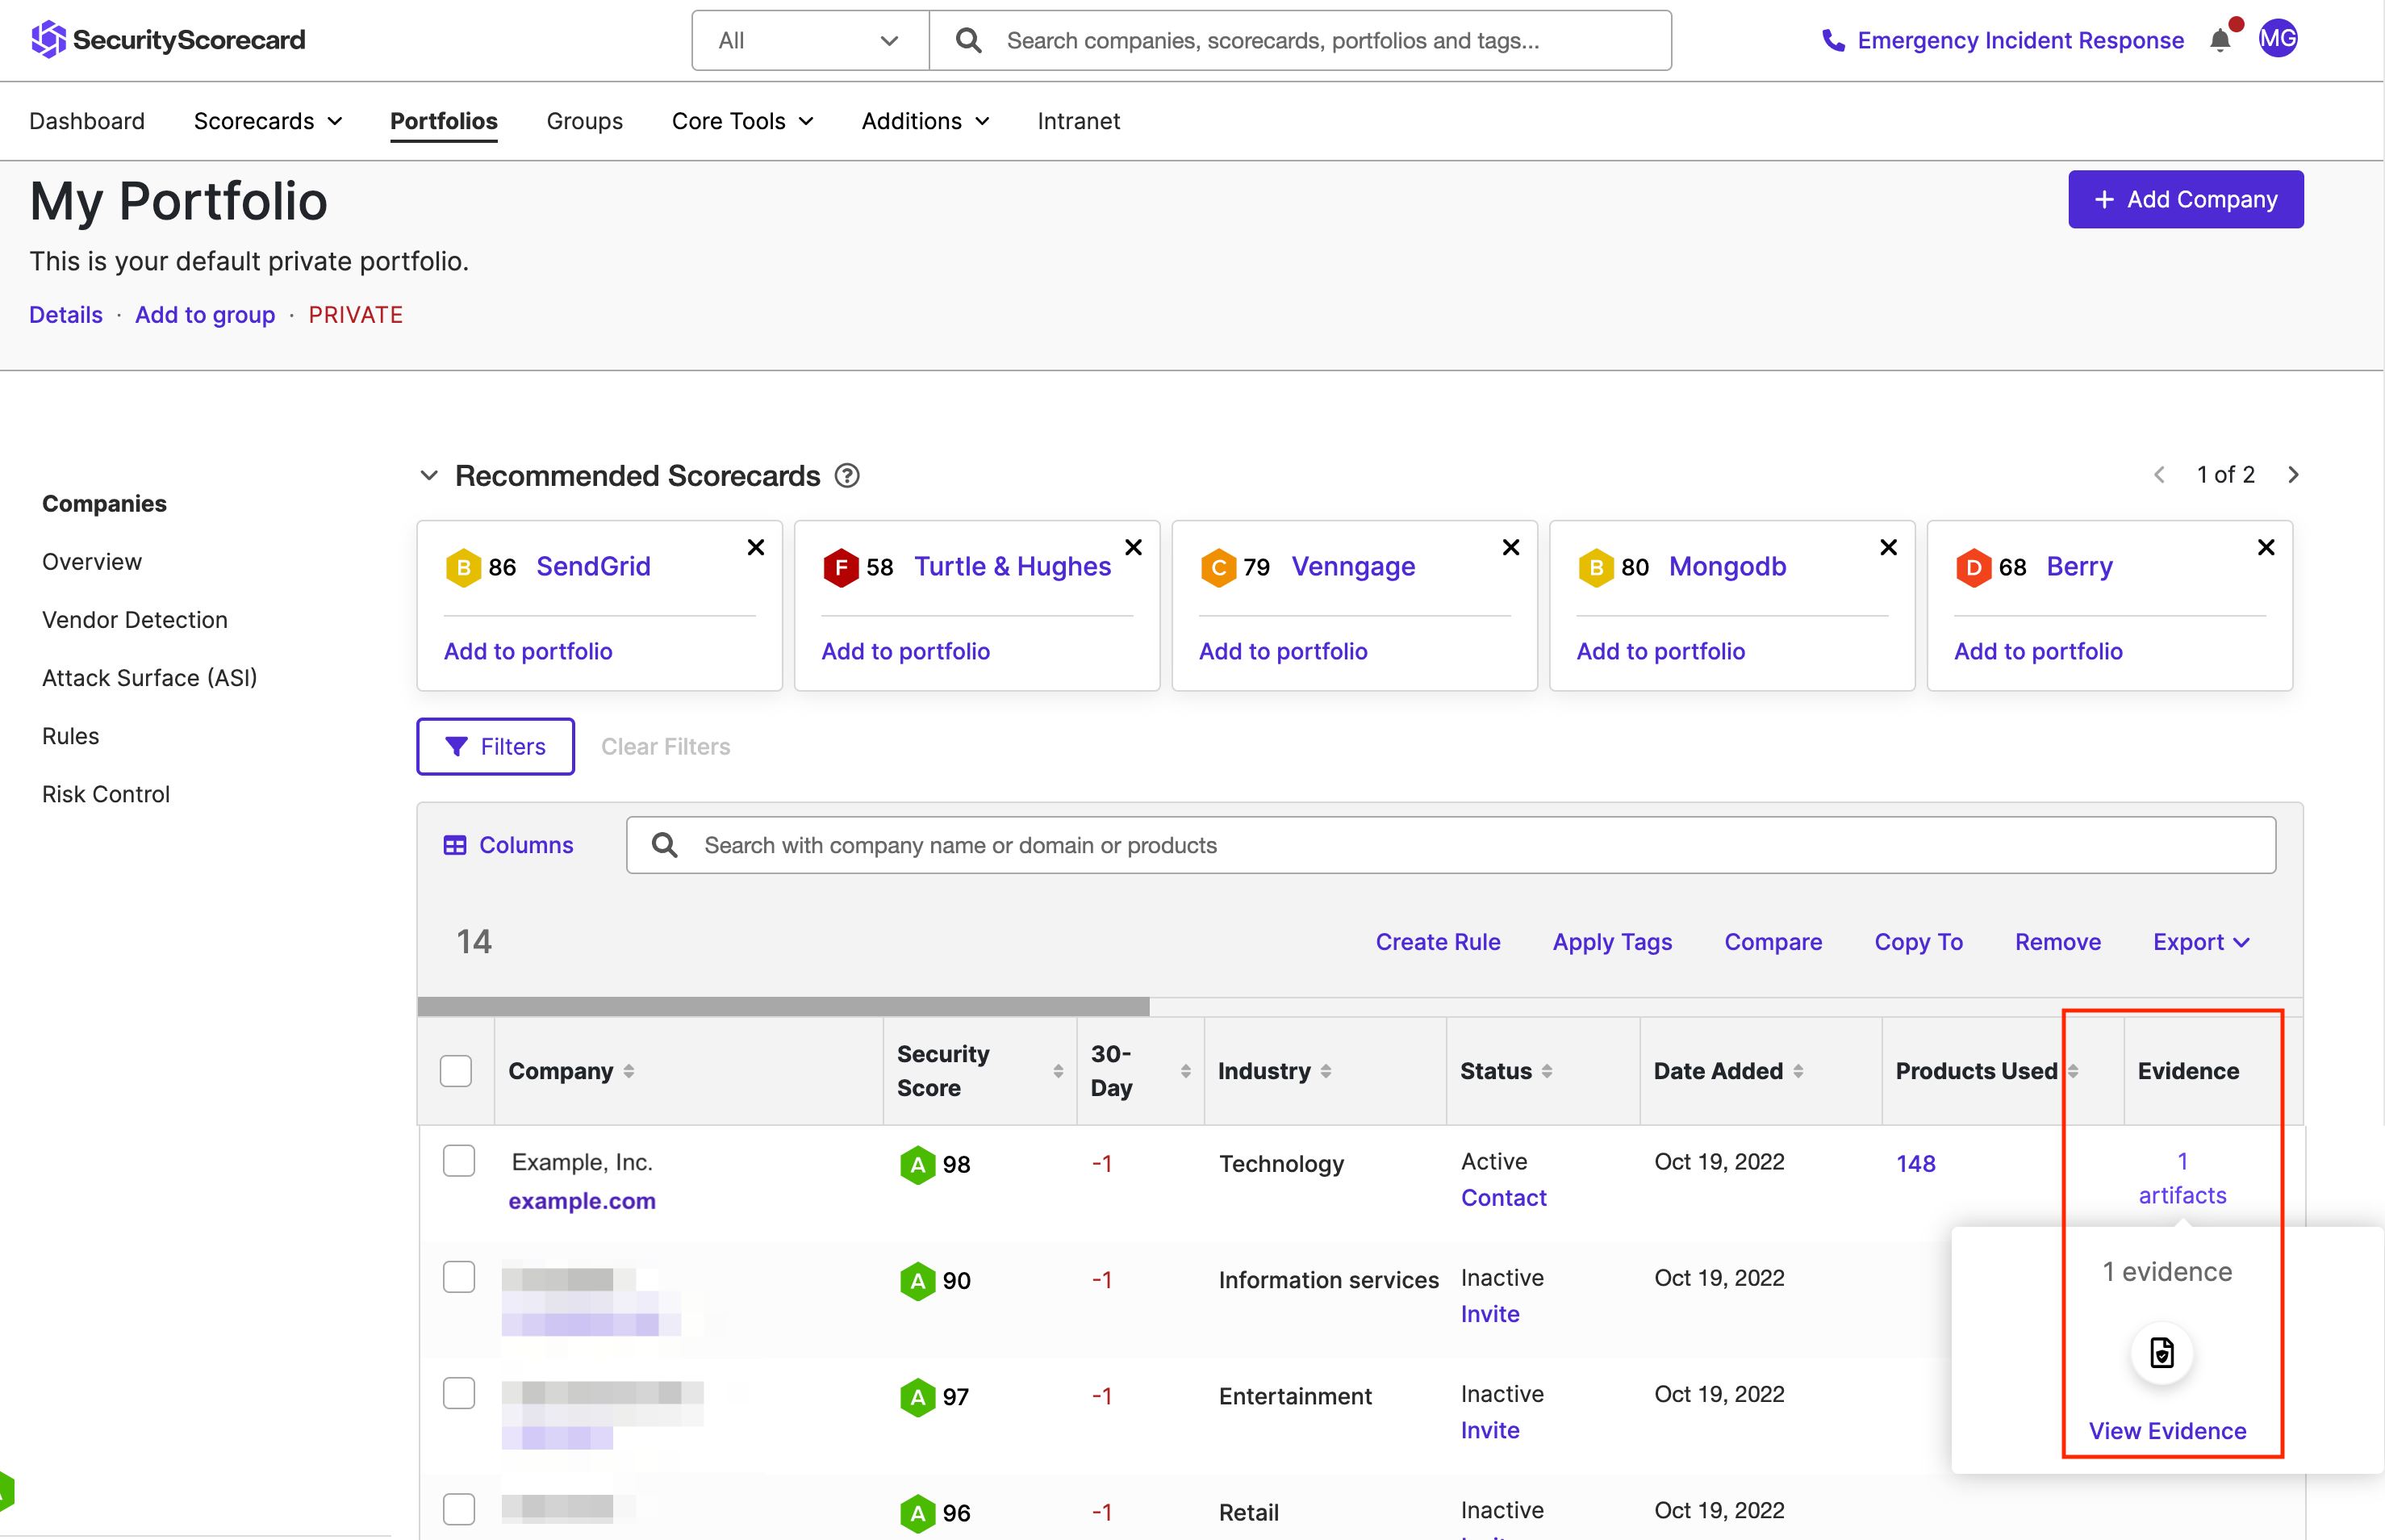Image resolution: width=2385 pixels, height=1540 pixels.
Task: Click the Venngage C grade badge
Action: tap(1218, 568)
